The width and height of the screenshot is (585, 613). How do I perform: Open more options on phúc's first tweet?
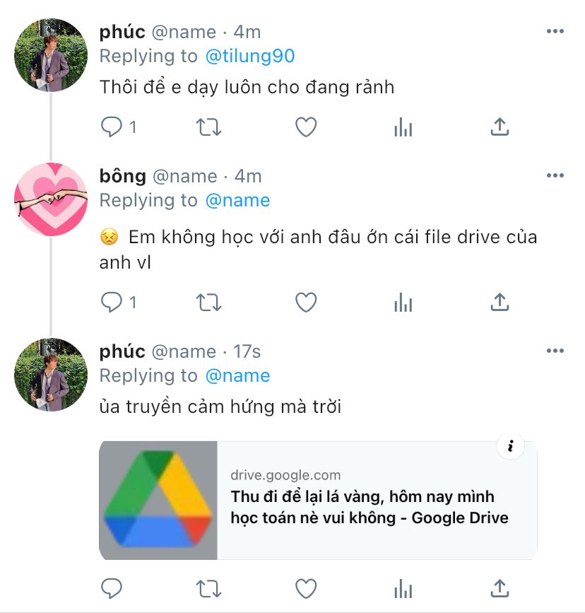click(555, 32)
